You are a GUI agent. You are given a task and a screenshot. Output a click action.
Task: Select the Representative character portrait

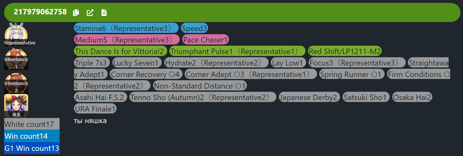[16, 34]
